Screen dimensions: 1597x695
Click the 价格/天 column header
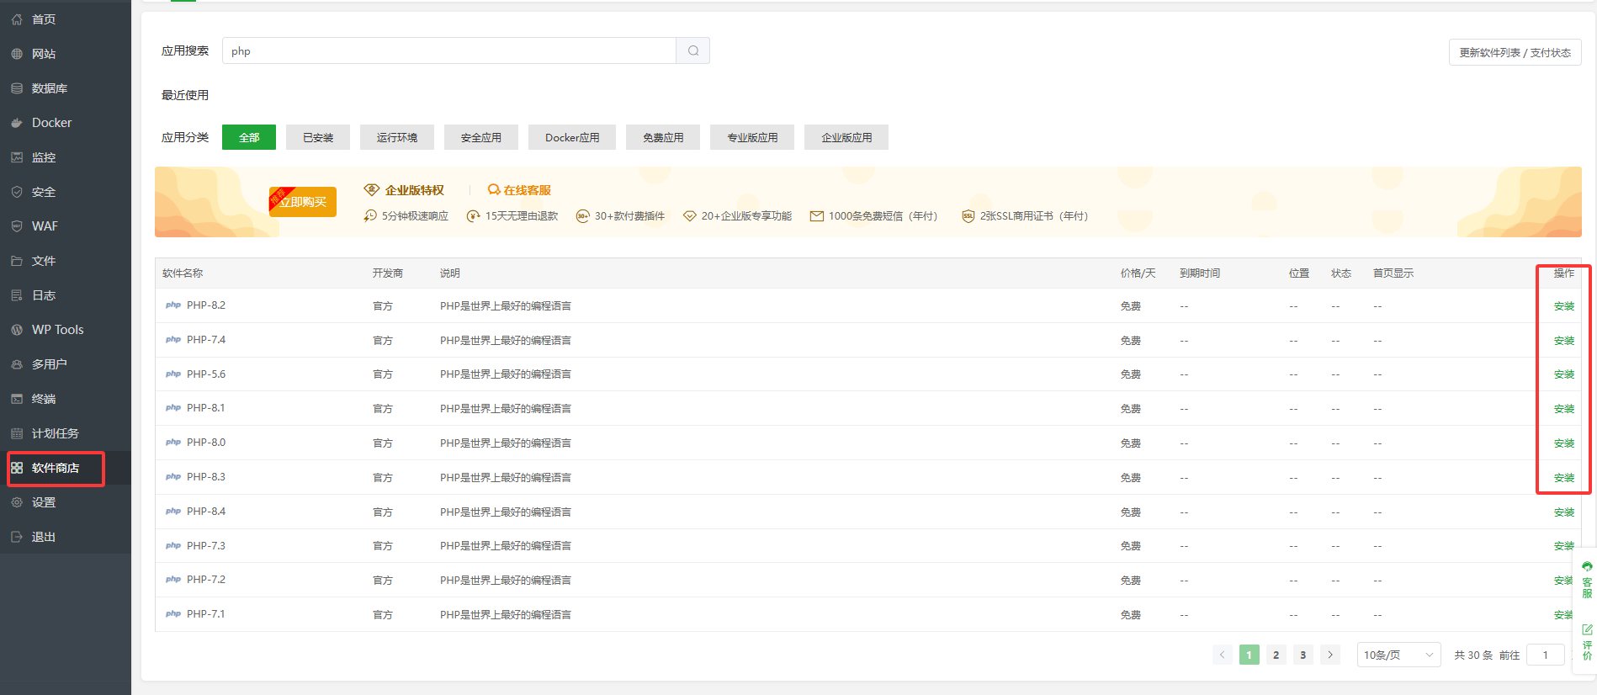coord(1138,273)
